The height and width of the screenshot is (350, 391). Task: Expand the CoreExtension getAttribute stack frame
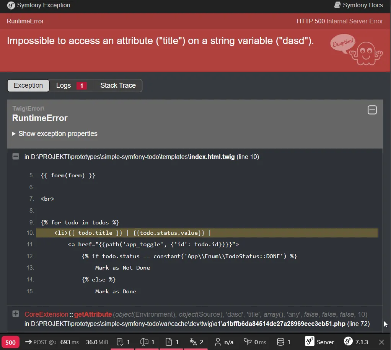click(15, 314)
